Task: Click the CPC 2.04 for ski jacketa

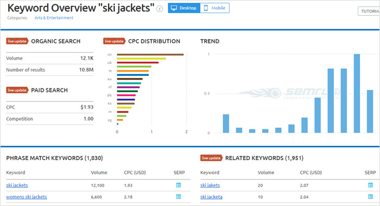Action: tap(304, 197)
